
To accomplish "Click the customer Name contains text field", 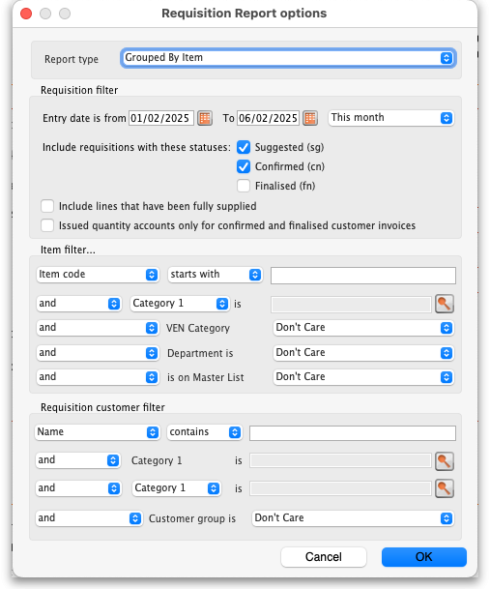I will 353,433.
